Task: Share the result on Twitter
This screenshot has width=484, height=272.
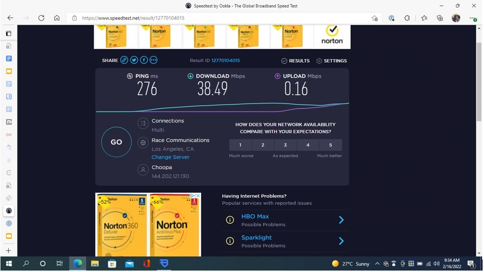Action: [x=134, y=60]
